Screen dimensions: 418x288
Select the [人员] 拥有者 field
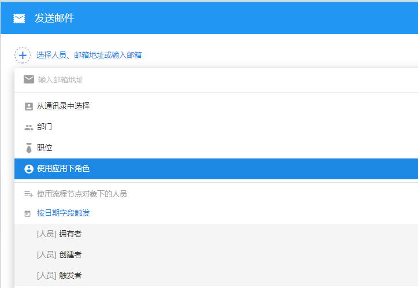pos(216,234)
